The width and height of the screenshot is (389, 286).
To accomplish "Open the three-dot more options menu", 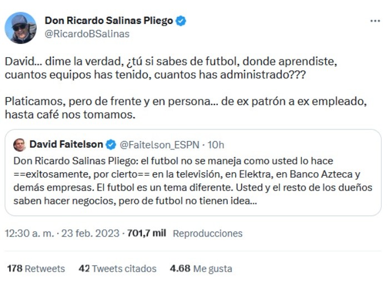I will coord(375,21).
